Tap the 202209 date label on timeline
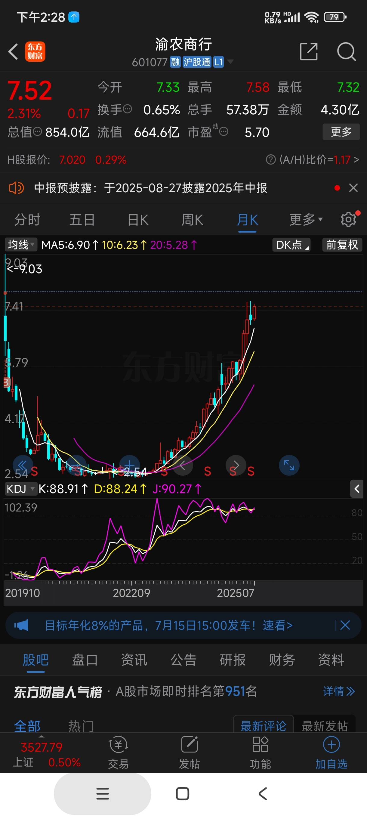Image resolution: width=367 pixels, height=816 pixels. click(x=131, y=593)
